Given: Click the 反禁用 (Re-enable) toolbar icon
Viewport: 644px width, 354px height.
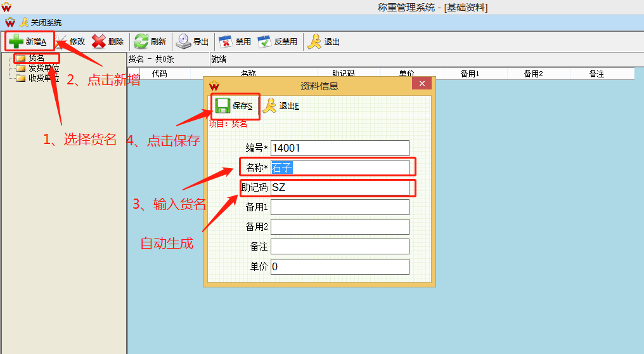Looking at the screenshot, I should click(x=265, y=42).
